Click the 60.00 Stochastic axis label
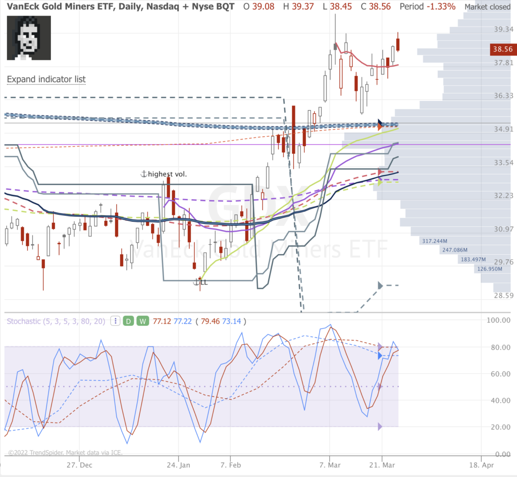The image size is (517, 477). click(500, 374)
